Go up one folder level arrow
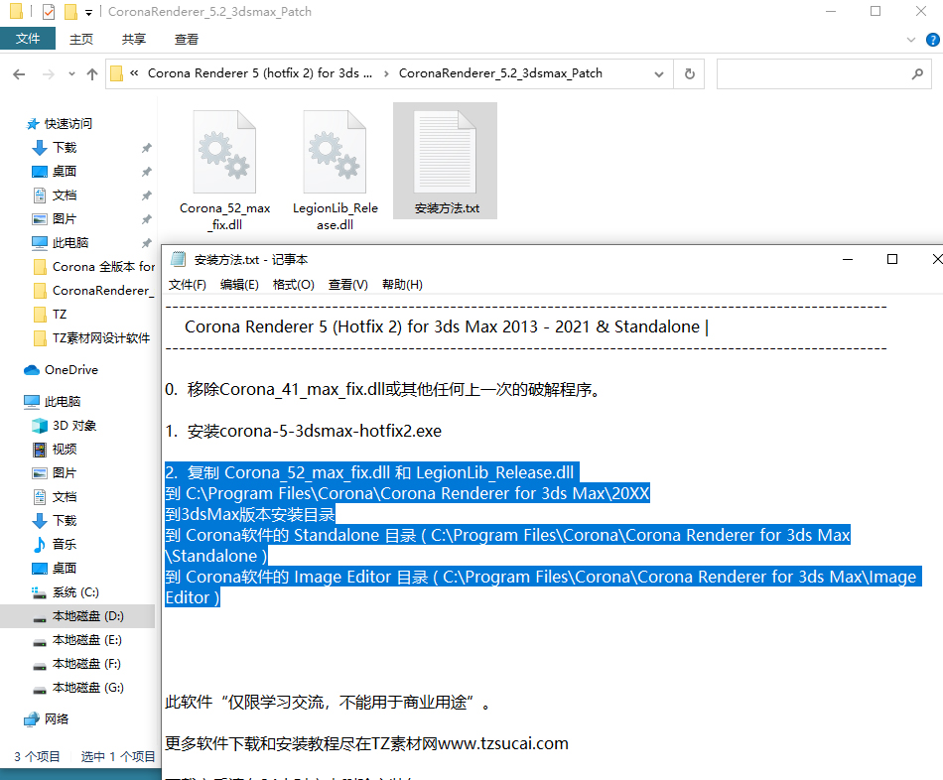 (x=92, y=74)
